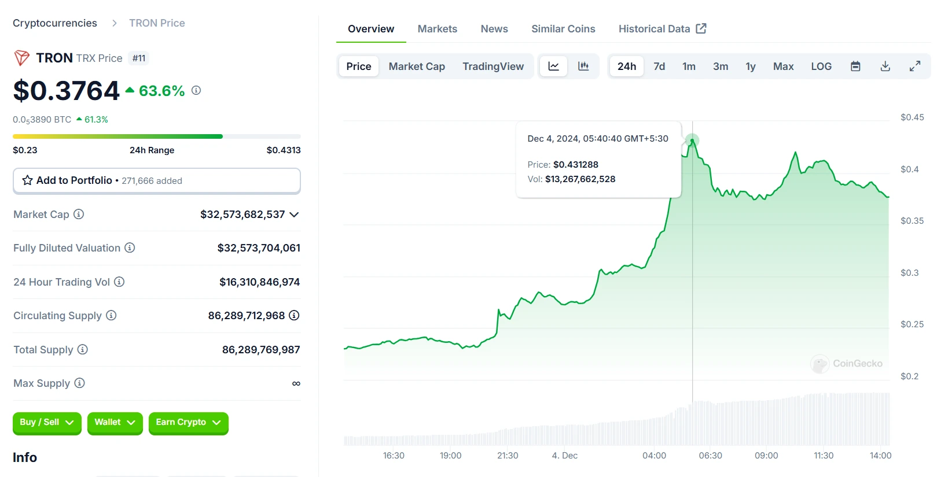This screenshot has width=948, height=477.
Task: Click the Info section heading
Action: coord(25,457)
